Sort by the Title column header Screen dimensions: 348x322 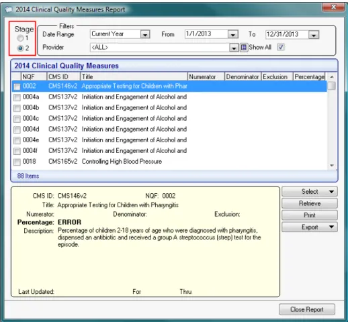pyautogui.click(x=134, y=76)
